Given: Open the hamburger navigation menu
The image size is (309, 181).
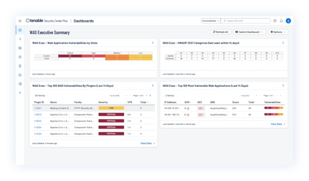Looking at the screenshot, I should pos(20,21).
